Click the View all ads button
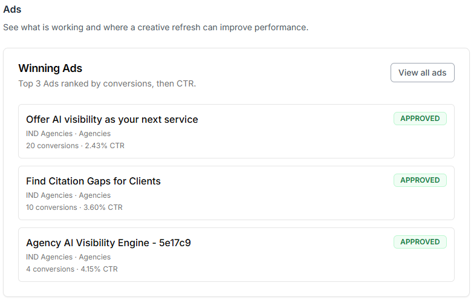 tap(422, 73)
